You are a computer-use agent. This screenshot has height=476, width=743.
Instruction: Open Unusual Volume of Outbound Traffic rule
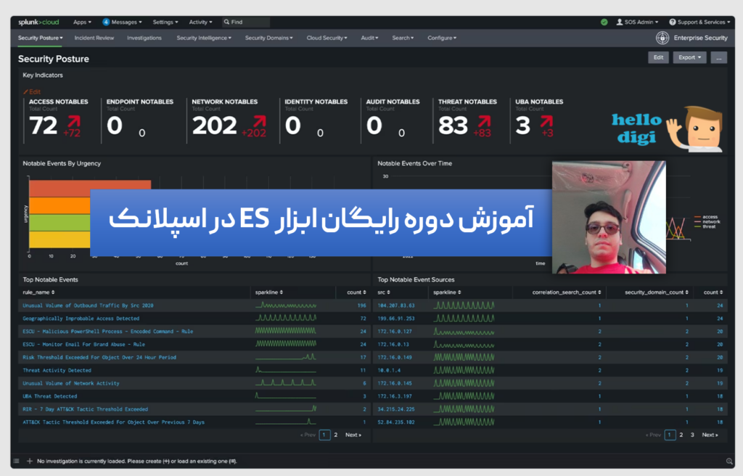(88, 305)
